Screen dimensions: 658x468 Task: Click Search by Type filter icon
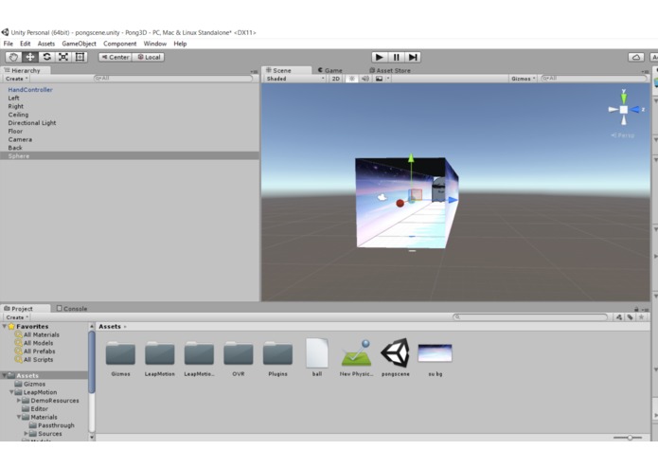click(x=619, y=317)
